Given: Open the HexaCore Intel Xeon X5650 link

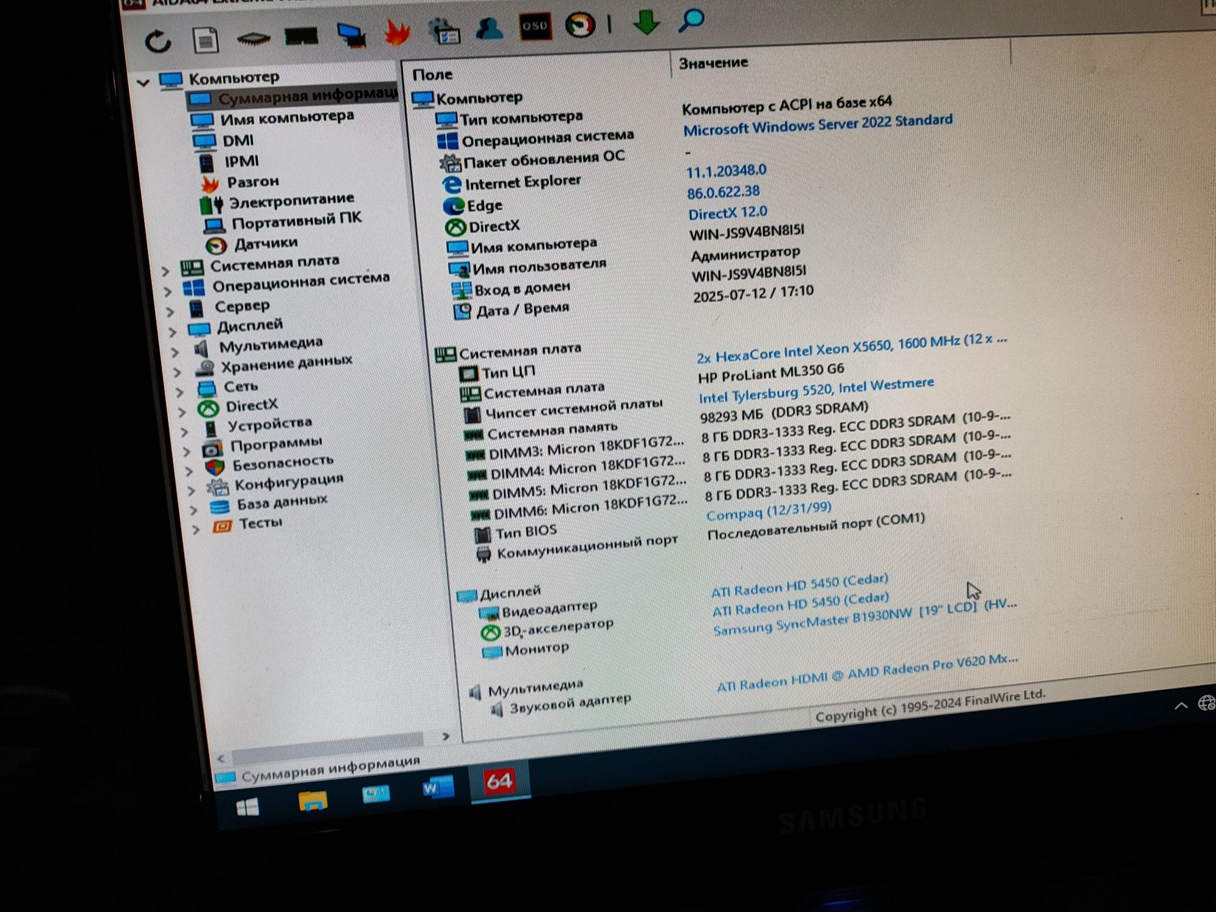Looking at the screenshot, I should point(851,348).
